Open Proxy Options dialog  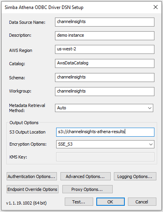click(87, 189)
